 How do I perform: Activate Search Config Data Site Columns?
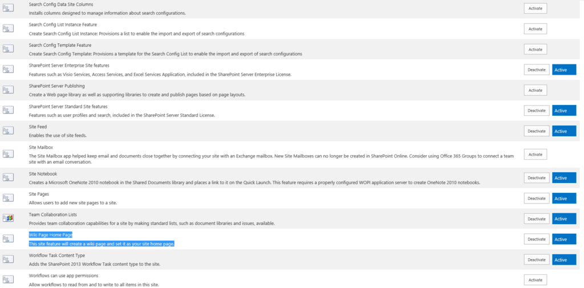[535, 9]
